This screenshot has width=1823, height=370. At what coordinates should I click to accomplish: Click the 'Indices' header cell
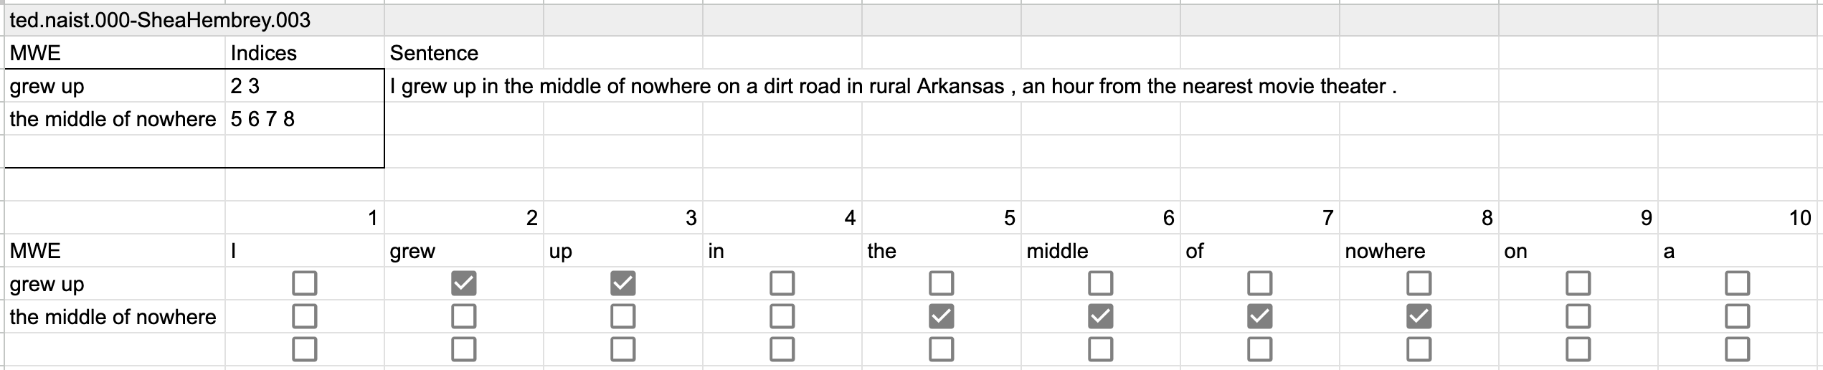(x=304, y=53)
